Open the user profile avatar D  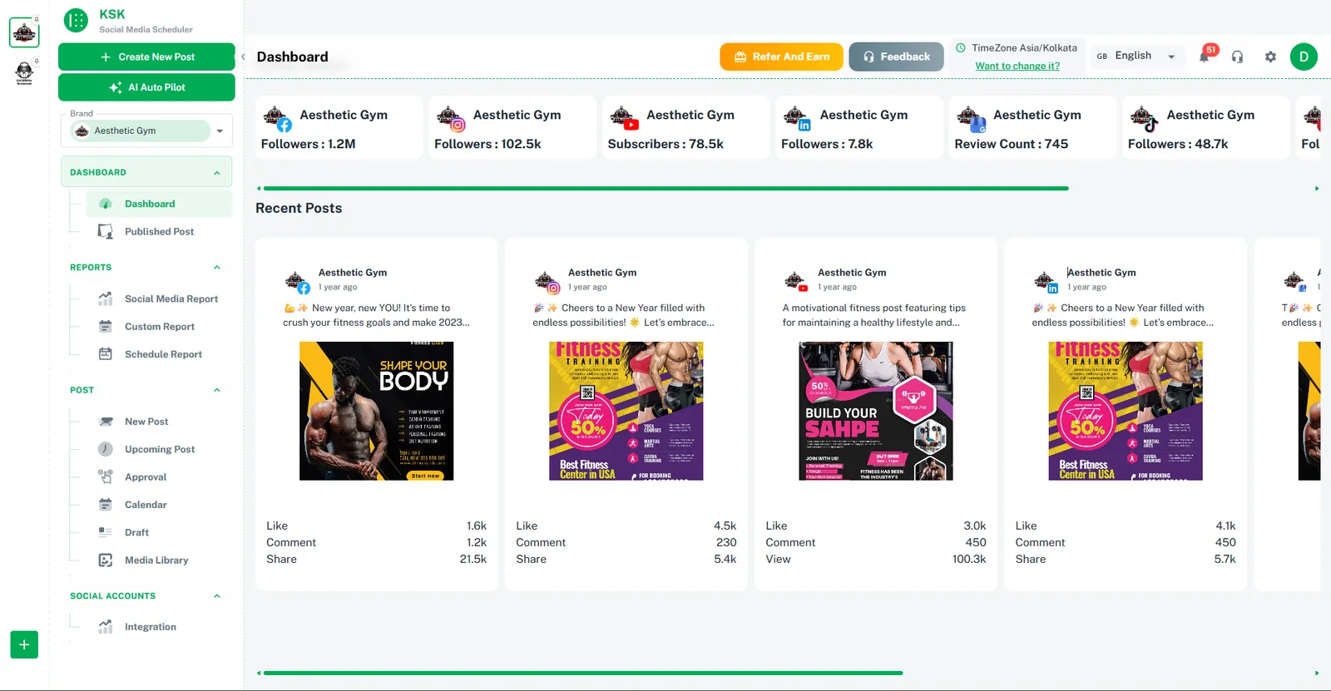[1304, 57]
